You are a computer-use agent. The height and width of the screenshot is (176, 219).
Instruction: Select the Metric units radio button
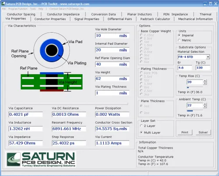tap(179, 40)
